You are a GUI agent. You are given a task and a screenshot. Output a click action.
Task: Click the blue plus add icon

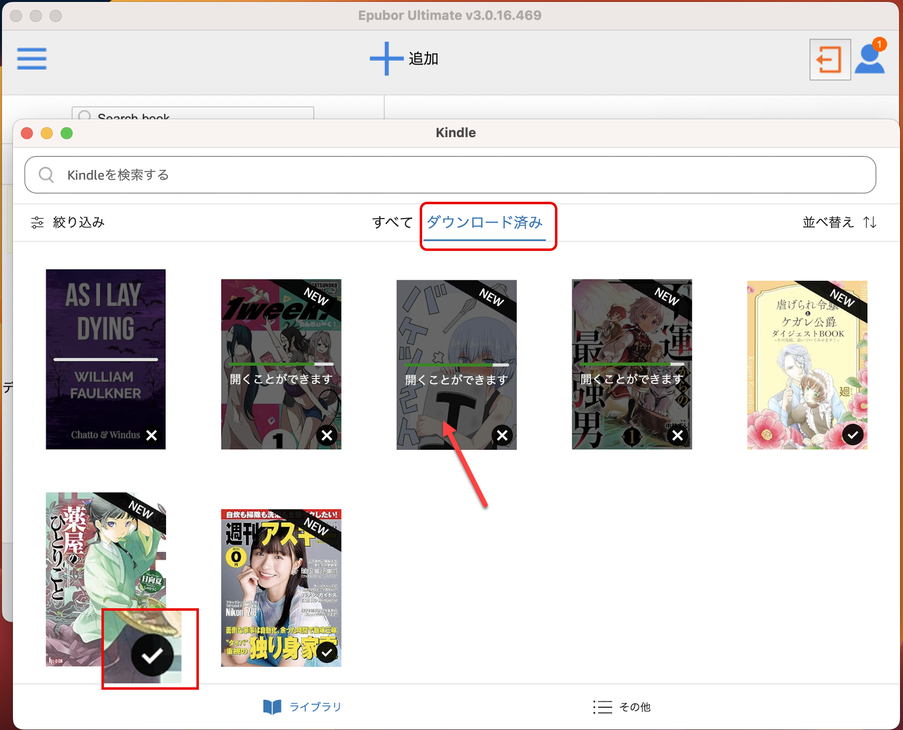pyautogui.click(x=386, y=59)
